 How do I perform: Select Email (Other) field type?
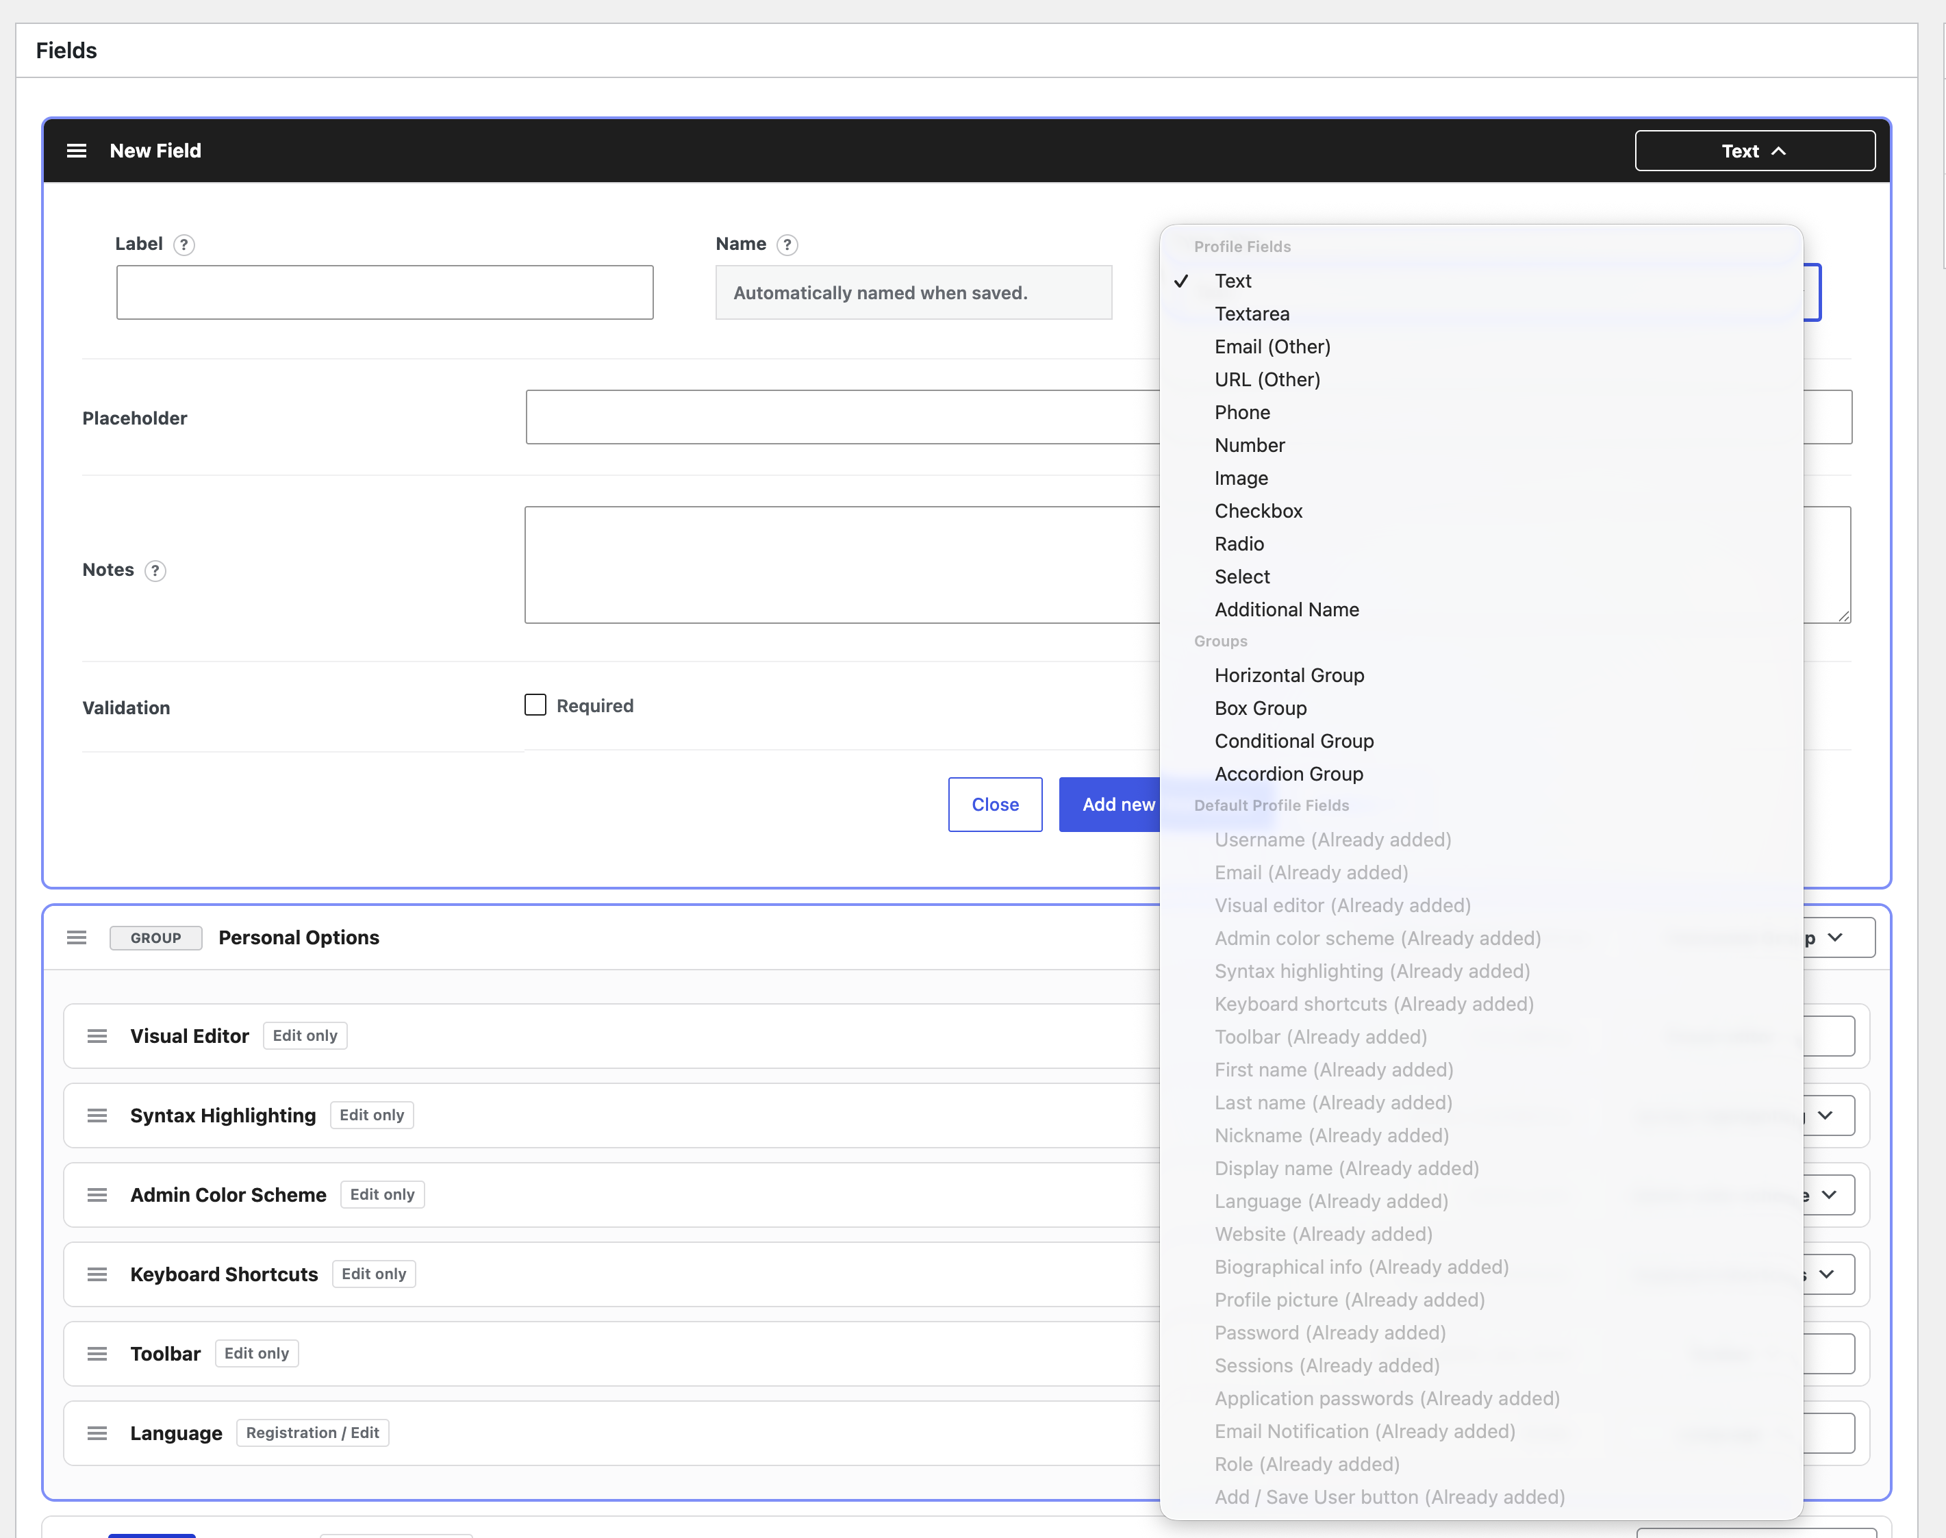(1481, 346)
